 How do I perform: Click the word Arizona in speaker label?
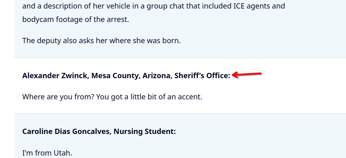pyautogui.click(x=156, y=76)
